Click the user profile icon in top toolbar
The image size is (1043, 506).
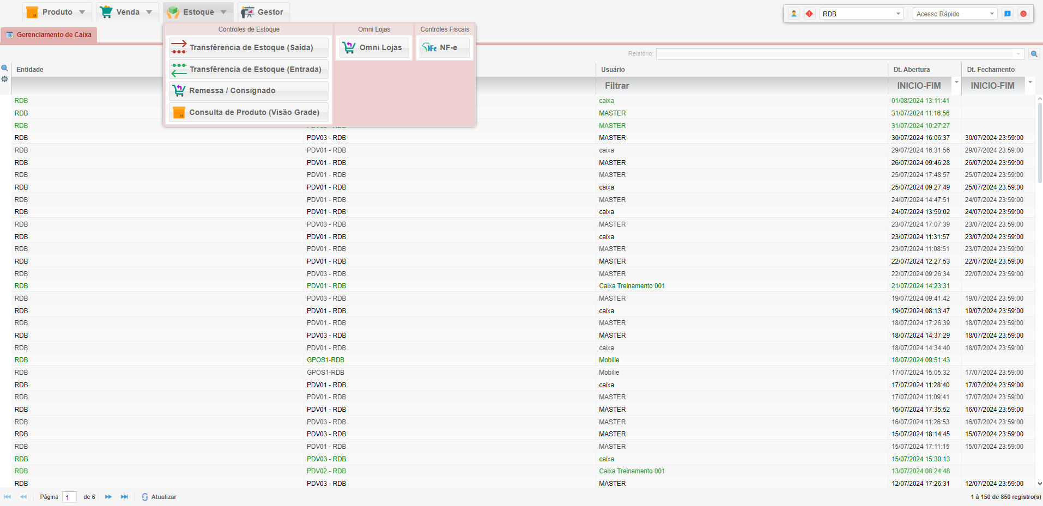click(x=794, y=14)
